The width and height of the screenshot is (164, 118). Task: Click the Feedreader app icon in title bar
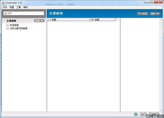coord(3,3)
